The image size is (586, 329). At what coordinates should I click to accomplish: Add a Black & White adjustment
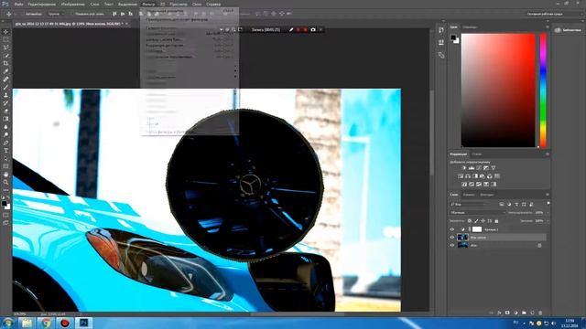pos(475,176)
